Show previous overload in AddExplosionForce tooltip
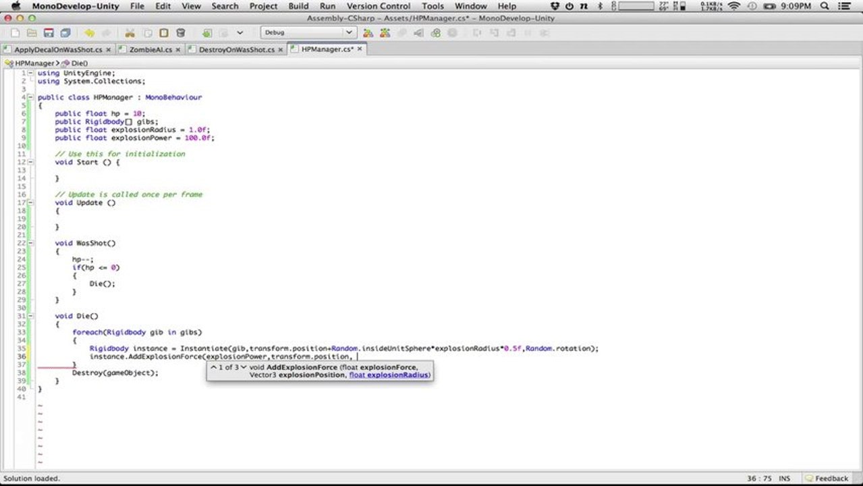 click(x=213, y=367)
